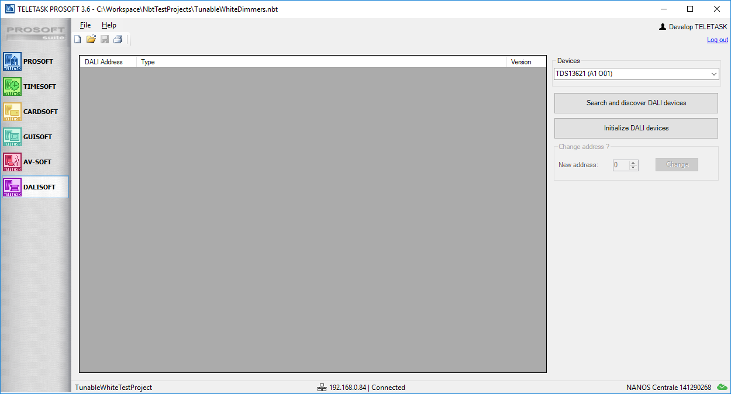Click the disabled Change button
731x394 pixels.
pos(677,164)
